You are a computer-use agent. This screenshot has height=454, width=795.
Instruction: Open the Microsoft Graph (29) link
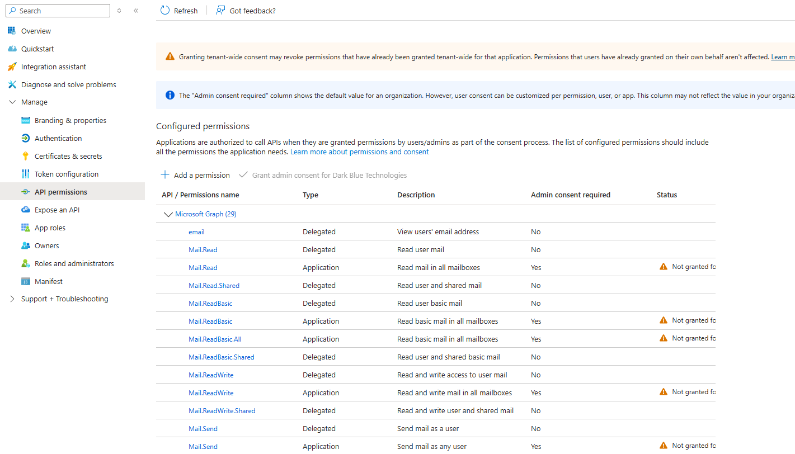(206, 214)
